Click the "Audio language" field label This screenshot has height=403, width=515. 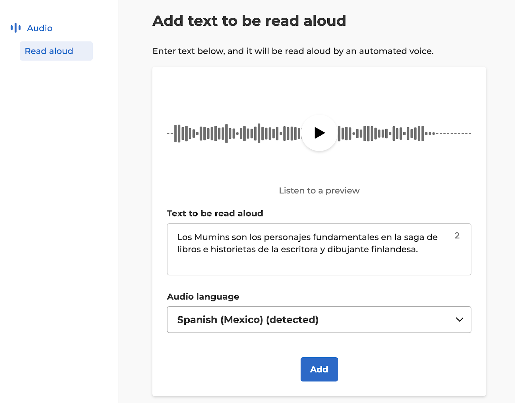point(203,297)
